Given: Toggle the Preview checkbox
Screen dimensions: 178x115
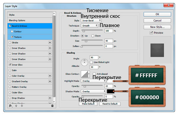Looking at the screenshot, I should (151, 33).
